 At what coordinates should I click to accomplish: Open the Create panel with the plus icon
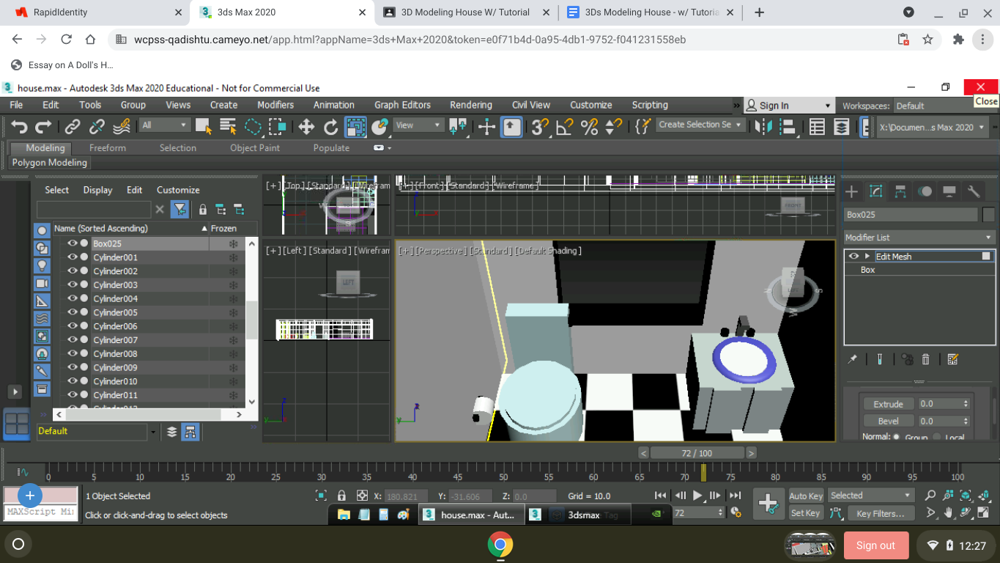pyautogui.click(x=851, y=191)
